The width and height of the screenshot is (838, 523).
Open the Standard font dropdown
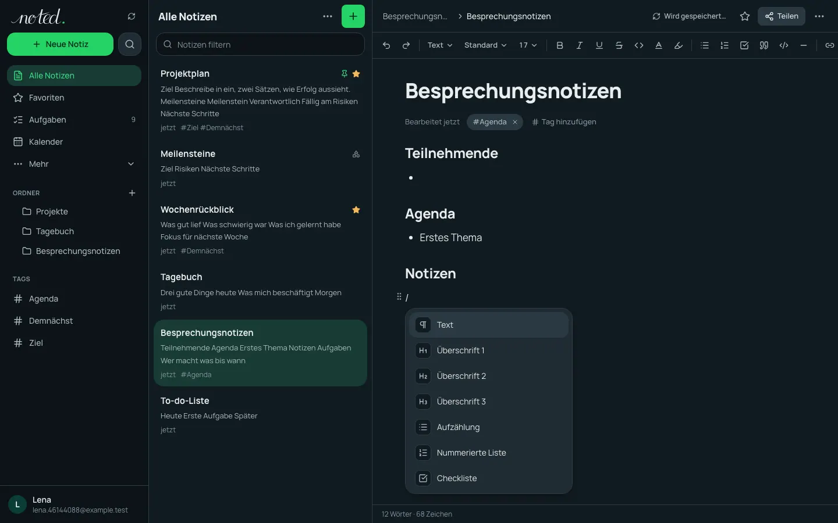click(485, 45)
